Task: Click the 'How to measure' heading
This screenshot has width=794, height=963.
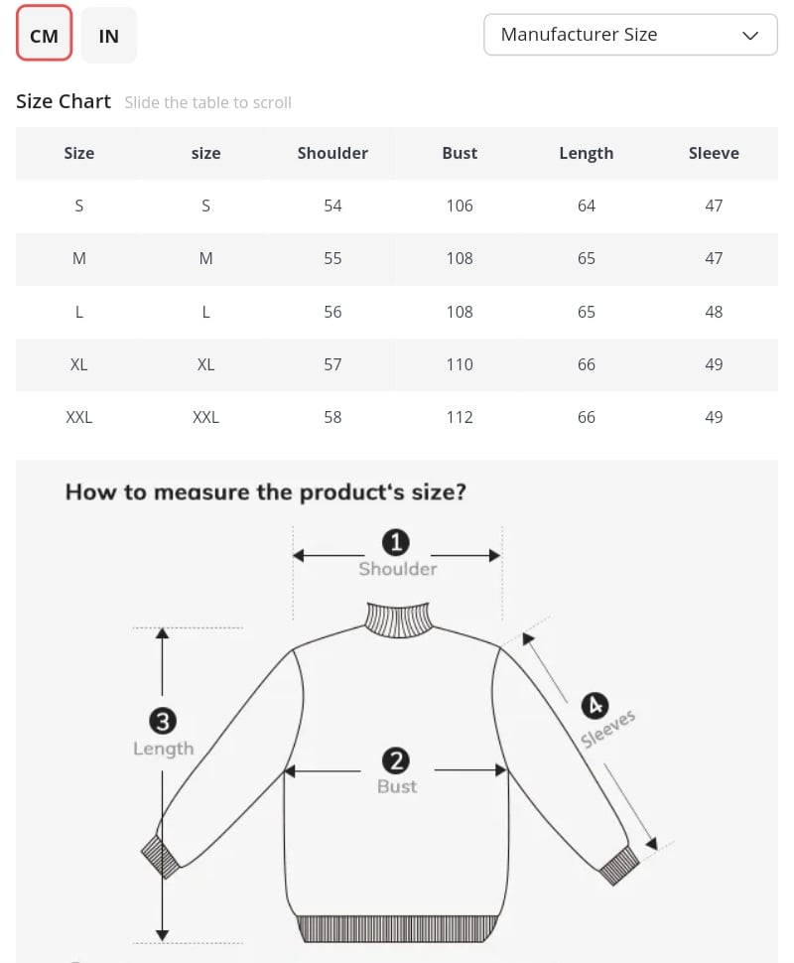Action: point(265,491)
